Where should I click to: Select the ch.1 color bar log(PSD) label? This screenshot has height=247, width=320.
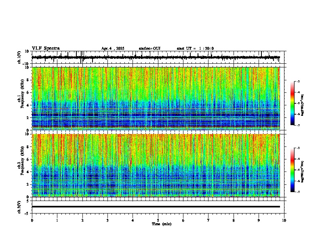302,105
